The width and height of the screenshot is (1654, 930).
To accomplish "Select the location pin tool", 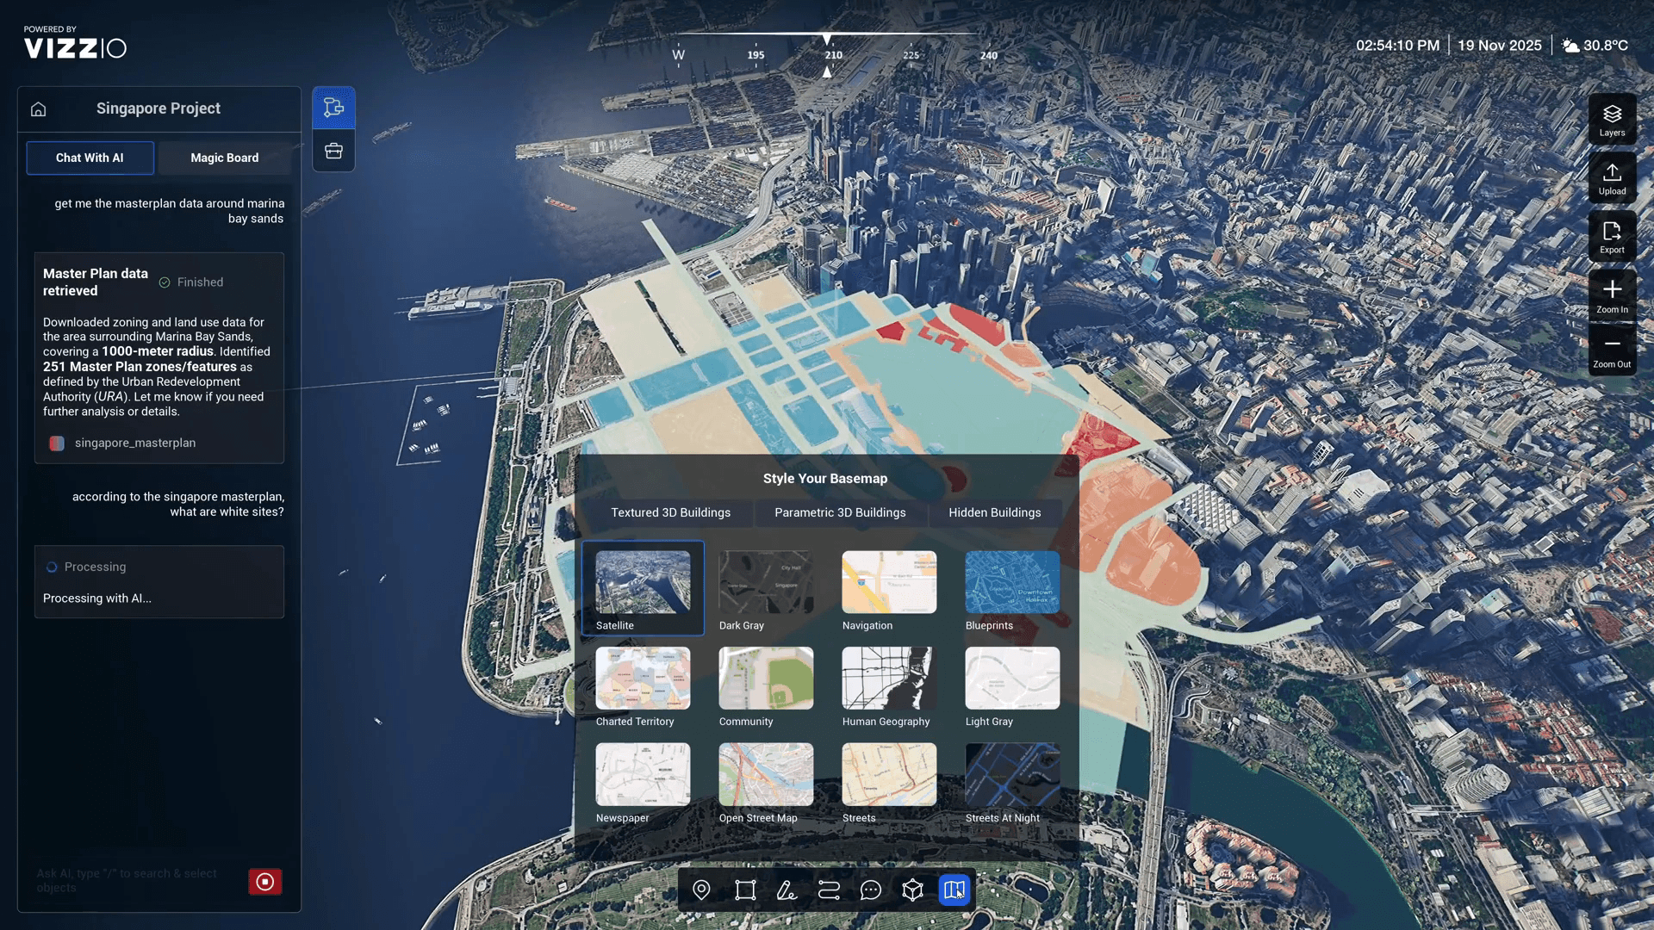I will 701,890.
